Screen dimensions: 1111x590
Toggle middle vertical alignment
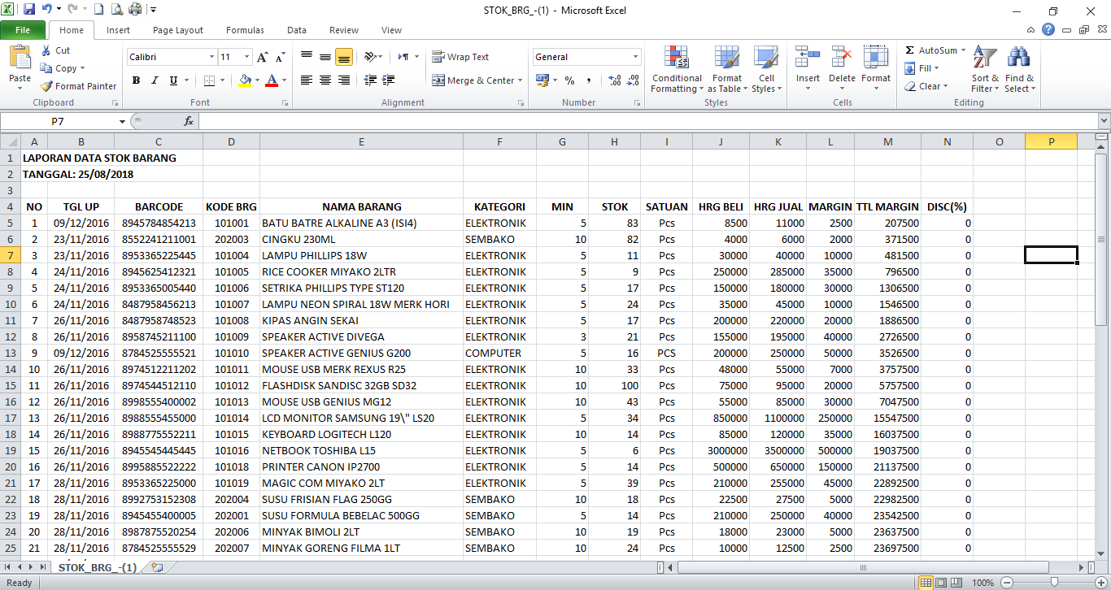pyautogui.click(x=325, y=57)
